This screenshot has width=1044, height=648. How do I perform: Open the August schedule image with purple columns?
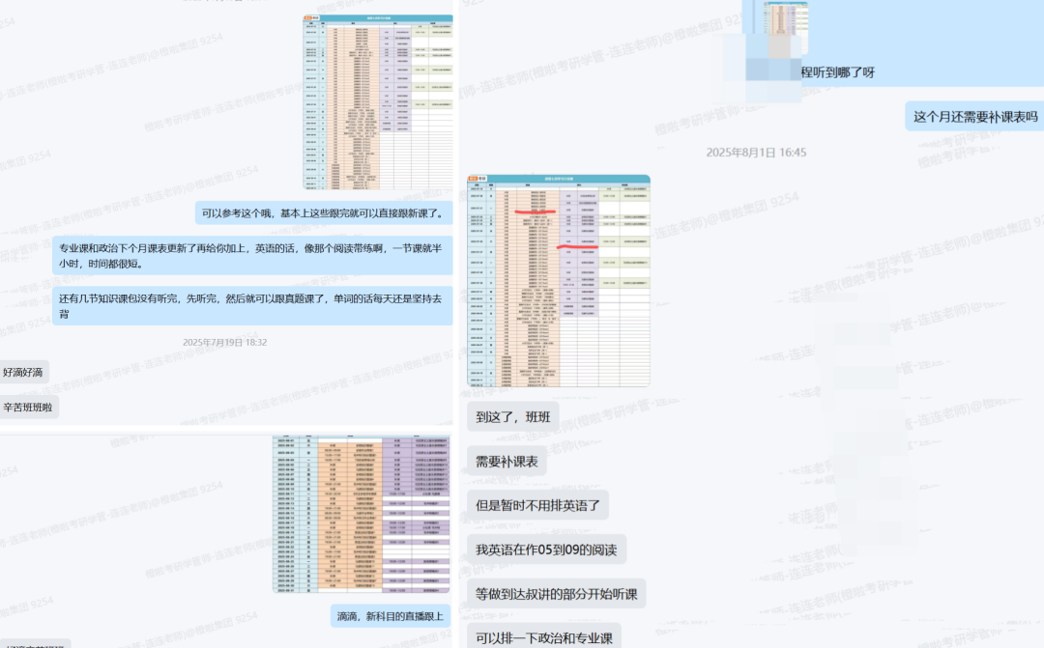tap(362, 515)
